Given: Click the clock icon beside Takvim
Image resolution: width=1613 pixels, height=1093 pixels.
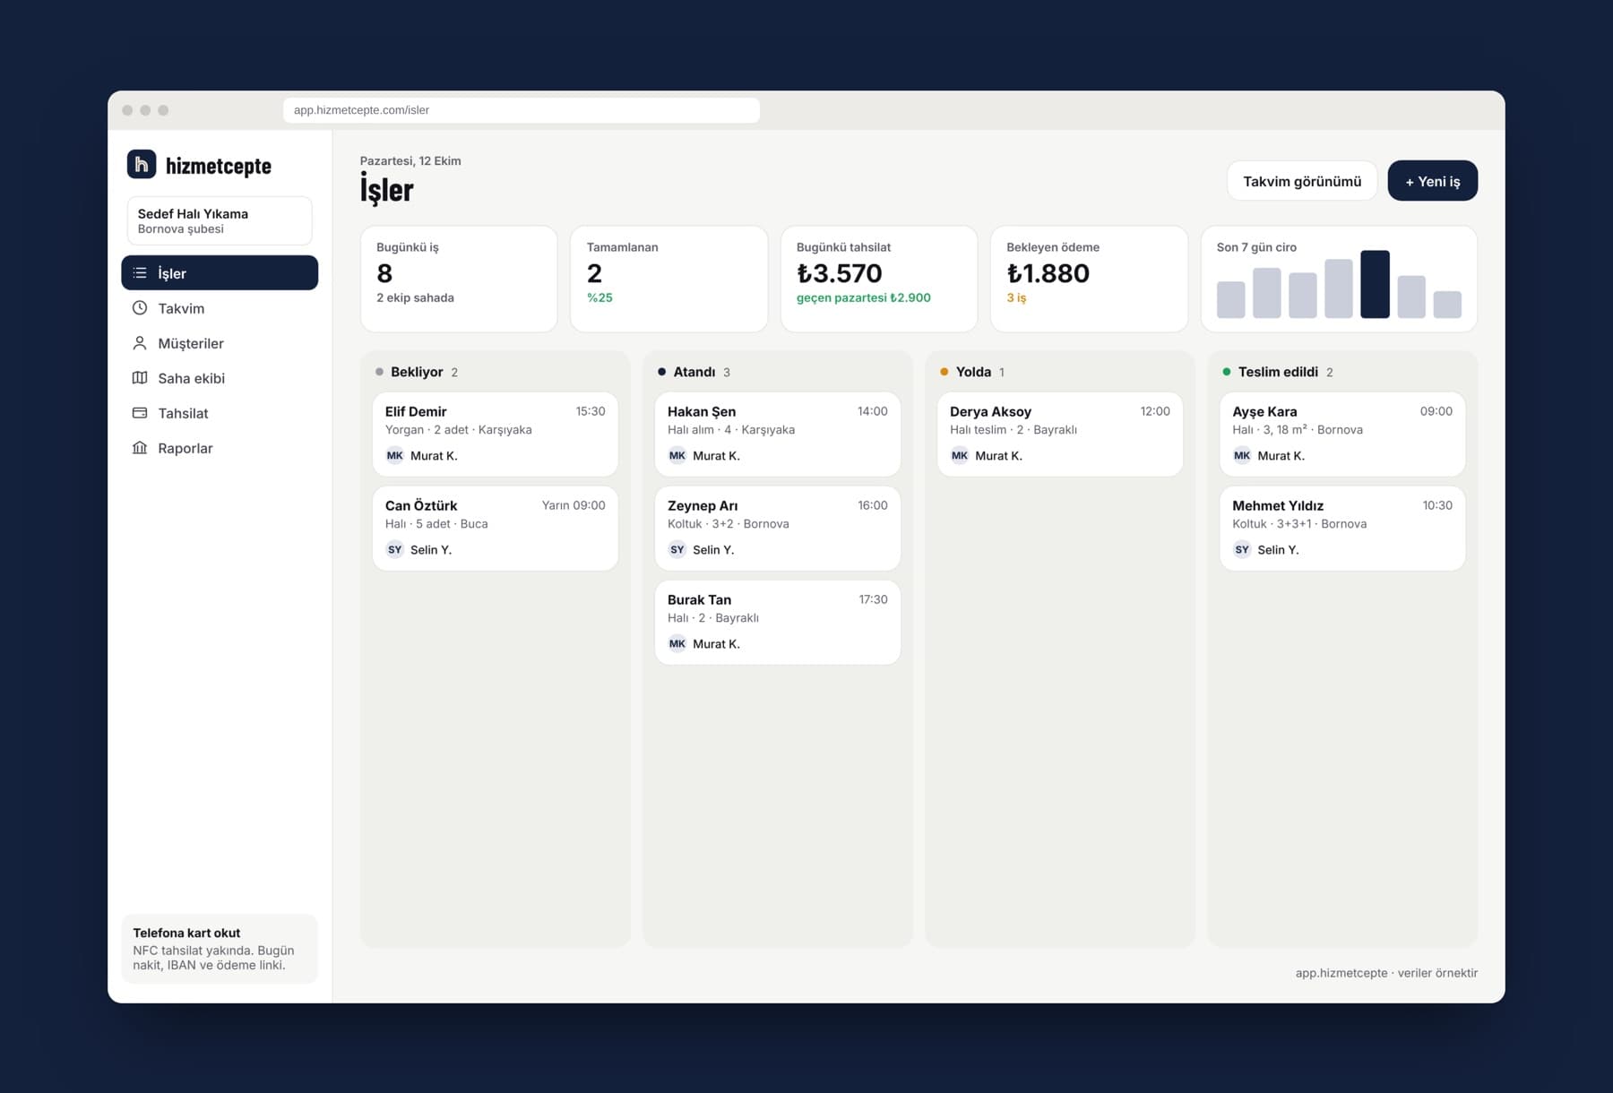Looking at the screenshot, I should pyautogui.click(x=140, y=307).
